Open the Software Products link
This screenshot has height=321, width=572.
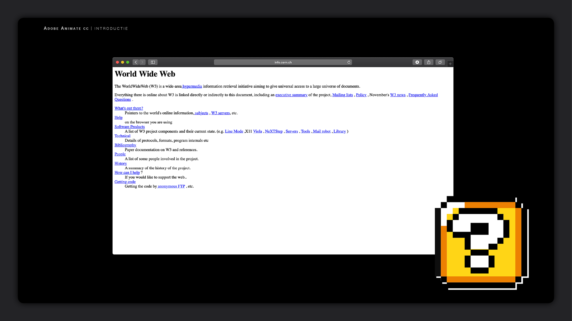pos(130,127)
